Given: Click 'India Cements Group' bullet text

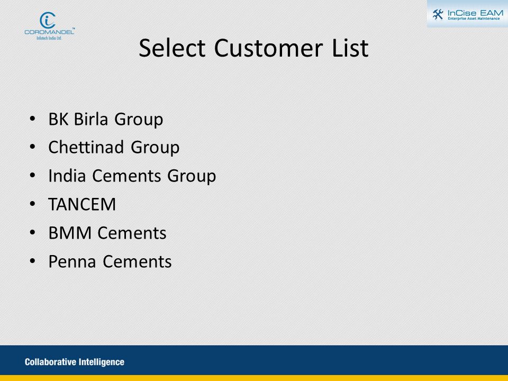Looking at the screenshot, I should click(x=132, y=176).
